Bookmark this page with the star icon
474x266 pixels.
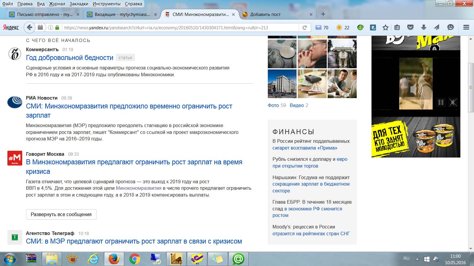coord(385,27)
